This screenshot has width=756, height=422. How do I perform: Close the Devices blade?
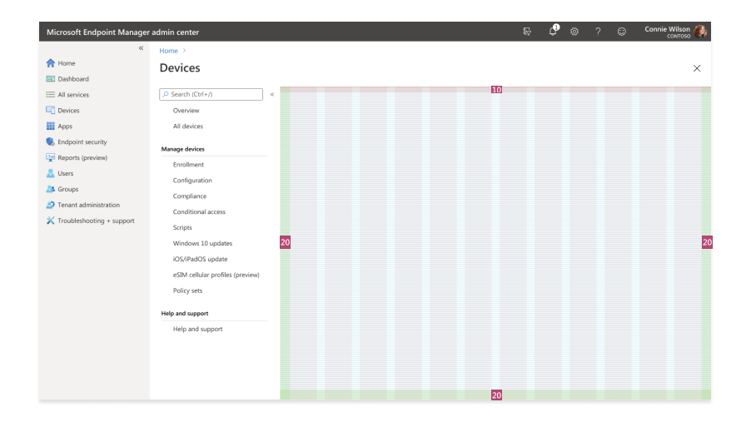697,68
